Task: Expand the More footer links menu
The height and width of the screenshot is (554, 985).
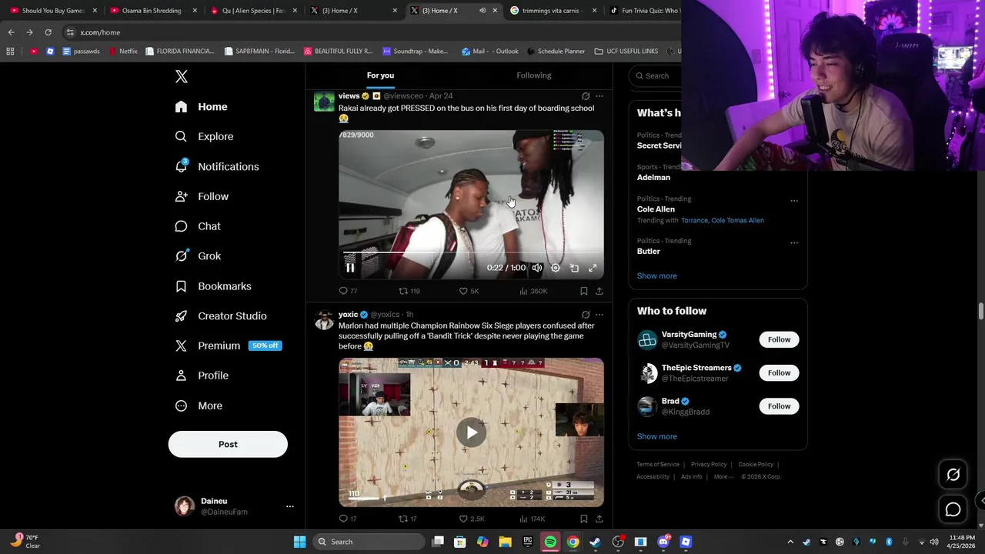Action: (x=723, y=476)
